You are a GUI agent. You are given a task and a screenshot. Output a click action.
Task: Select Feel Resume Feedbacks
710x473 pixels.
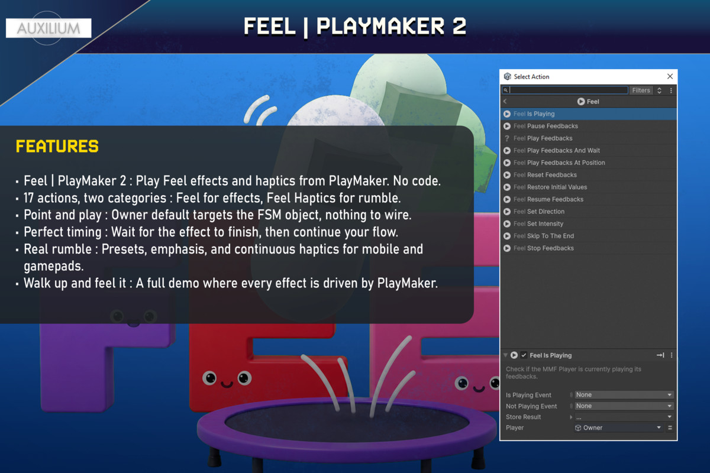[x=589, y=199]
